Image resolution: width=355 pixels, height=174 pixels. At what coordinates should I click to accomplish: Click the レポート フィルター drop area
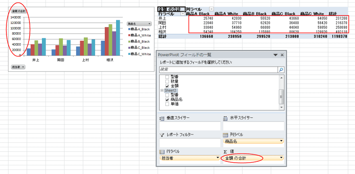[x=190, y=143]
